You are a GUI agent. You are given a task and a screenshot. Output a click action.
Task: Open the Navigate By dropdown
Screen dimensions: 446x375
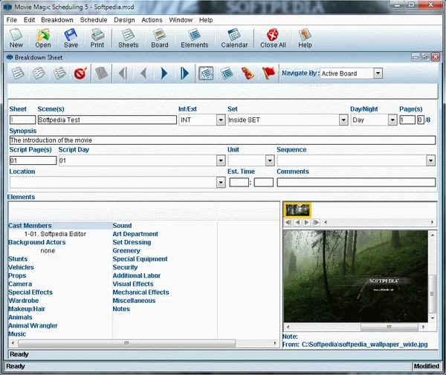[378, 74]
